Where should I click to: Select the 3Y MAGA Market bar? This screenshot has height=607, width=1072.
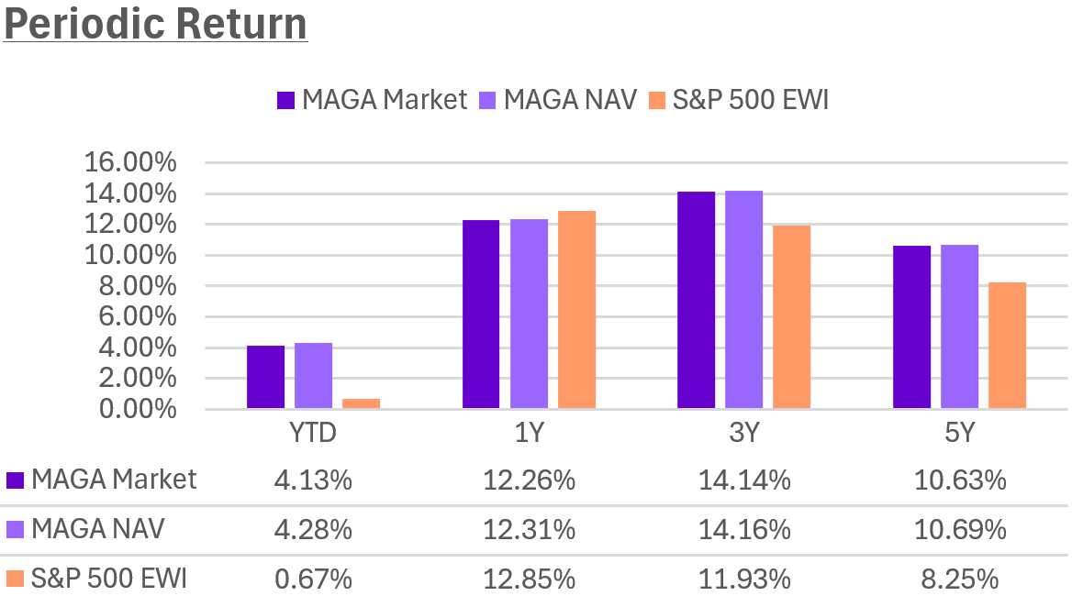point(697,300)
